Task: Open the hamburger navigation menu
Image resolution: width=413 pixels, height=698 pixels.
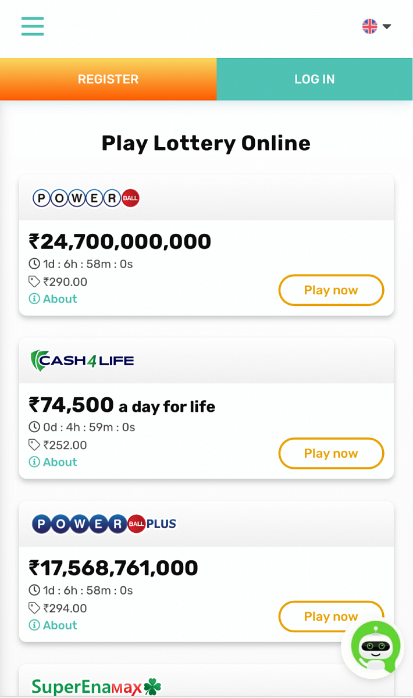Action: click(33, 26)
